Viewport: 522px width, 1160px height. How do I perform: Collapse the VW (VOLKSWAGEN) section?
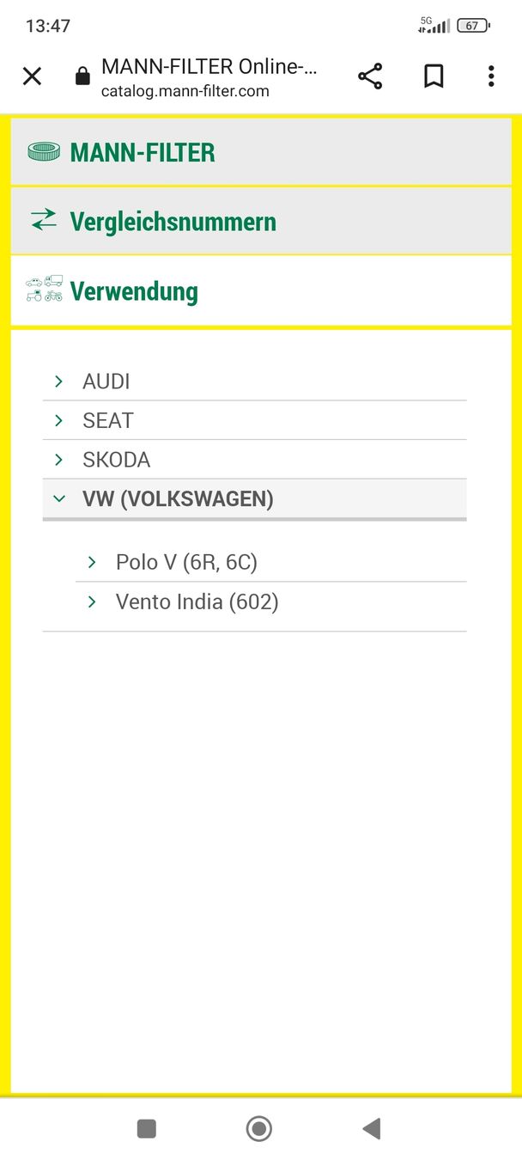pos(58,498)
